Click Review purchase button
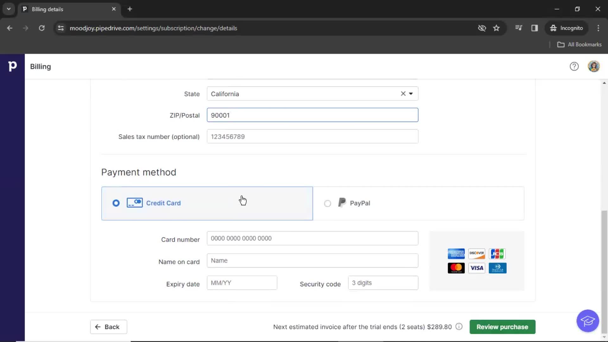Viewport: 608px width, 342px height. pyautogui.click(x=502, y=326)
